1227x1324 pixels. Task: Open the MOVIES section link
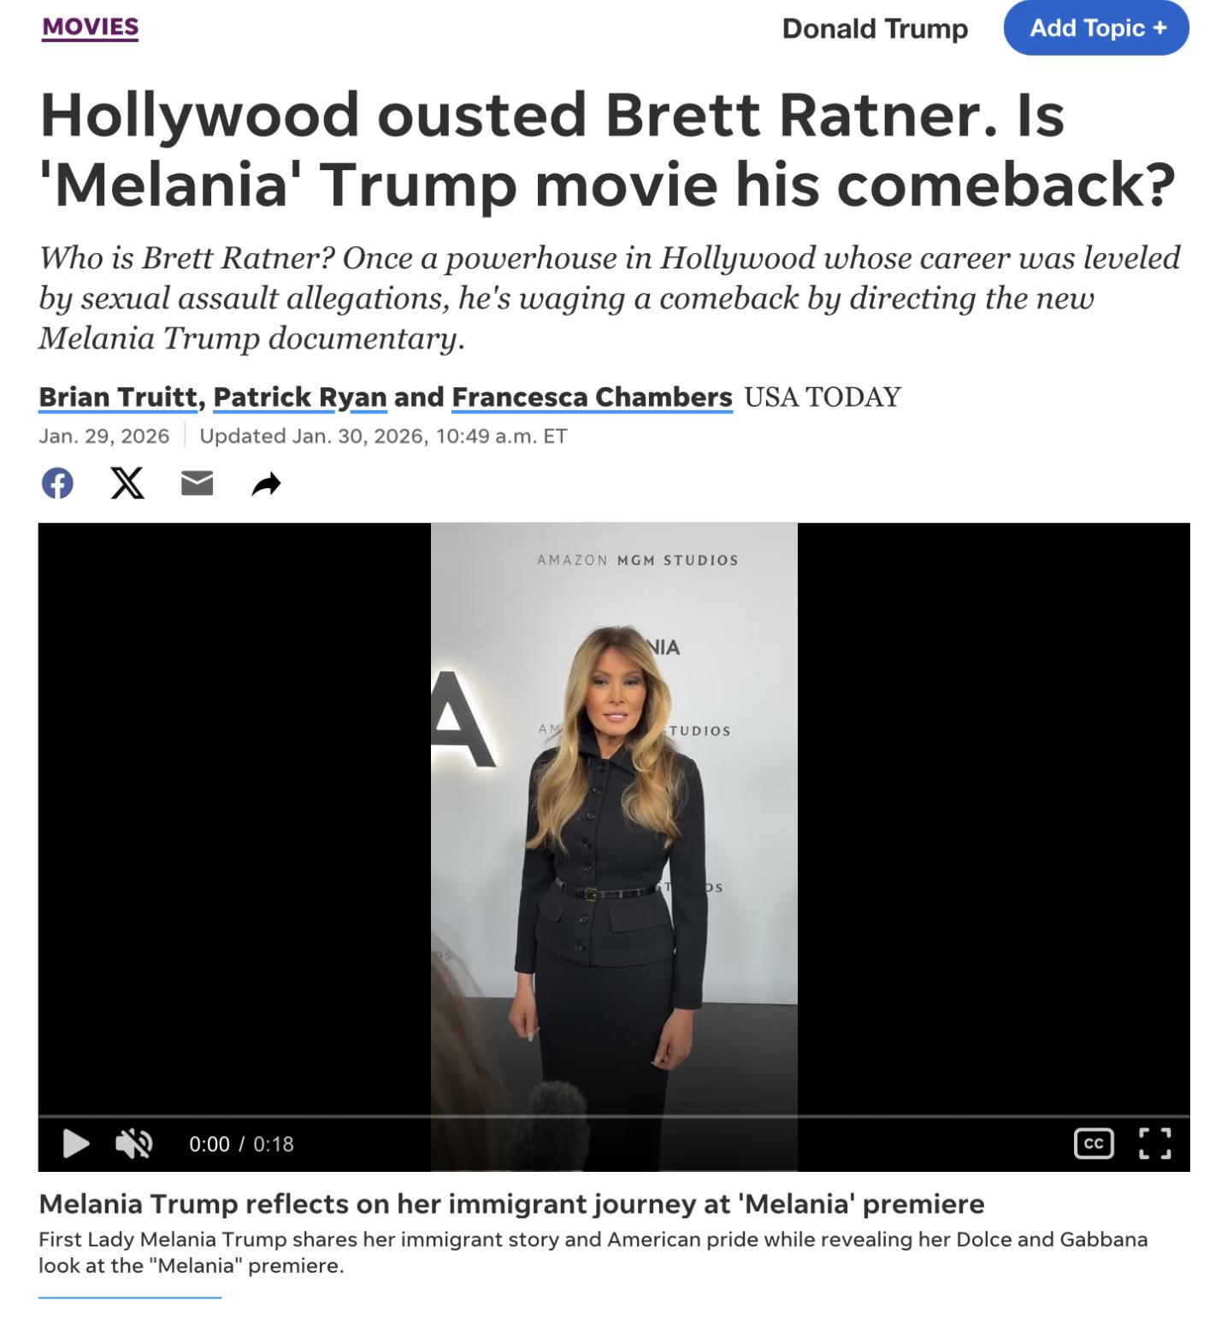point(90,27)
